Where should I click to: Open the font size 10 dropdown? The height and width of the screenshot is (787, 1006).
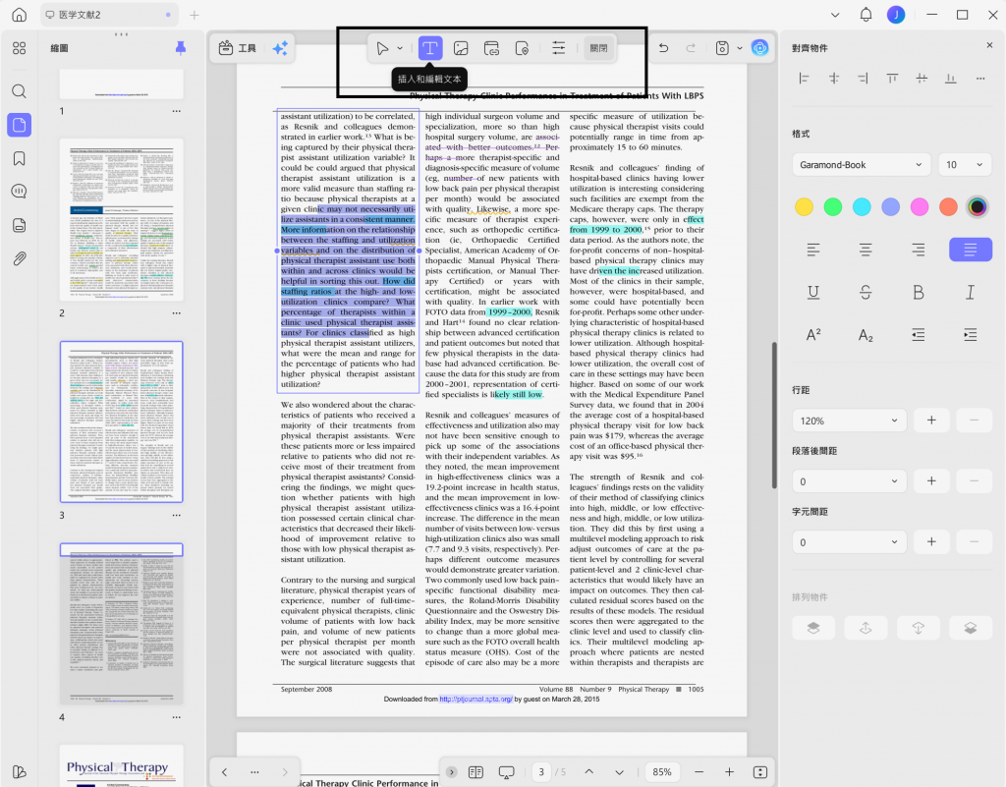coord(965,165)
